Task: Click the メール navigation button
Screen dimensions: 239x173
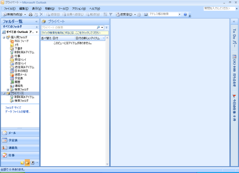Action: tap(20, 133)
